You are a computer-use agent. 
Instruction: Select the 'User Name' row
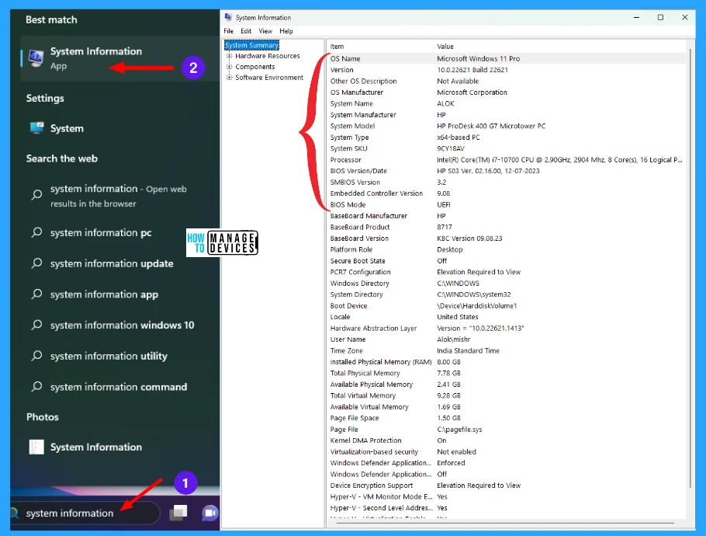pos(507,339)
